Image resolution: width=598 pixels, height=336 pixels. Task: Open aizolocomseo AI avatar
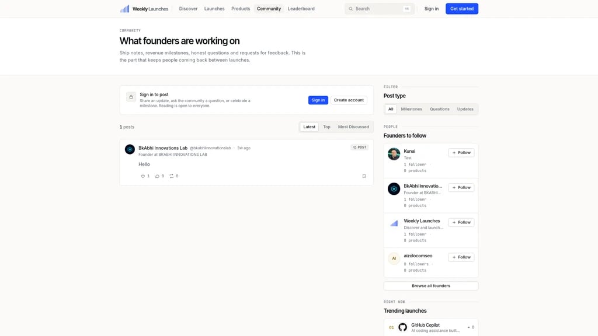pos(394,258)
